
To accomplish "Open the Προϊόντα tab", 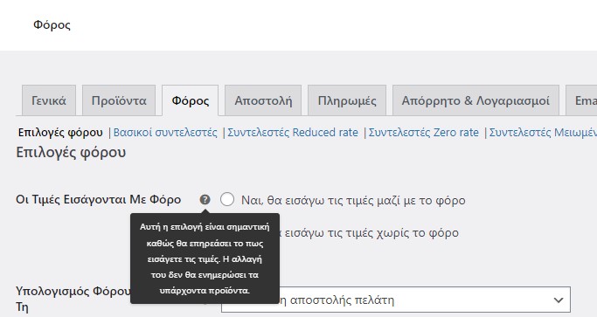I will click(119, 100).
